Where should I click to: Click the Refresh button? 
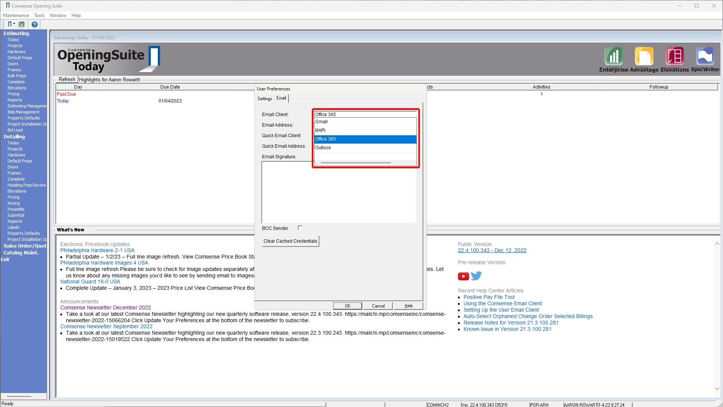click(x=67, y=80)
